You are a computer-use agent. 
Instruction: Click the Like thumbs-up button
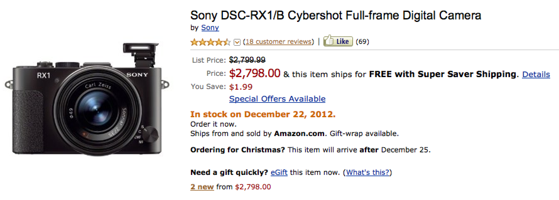click(x=338, y=41)
